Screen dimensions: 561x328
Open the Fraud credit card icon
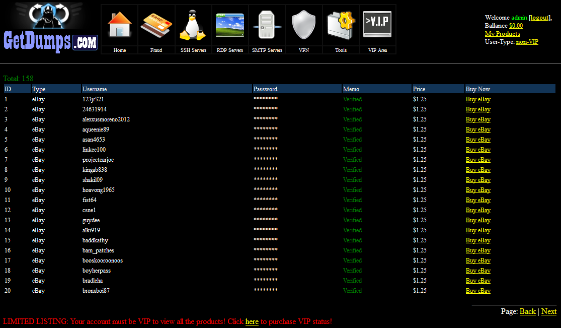(x=156, y=25)
